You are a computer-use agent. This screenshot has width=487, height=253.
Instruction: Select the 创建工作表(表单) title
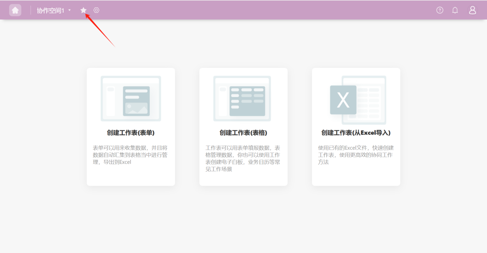point(130,133)
